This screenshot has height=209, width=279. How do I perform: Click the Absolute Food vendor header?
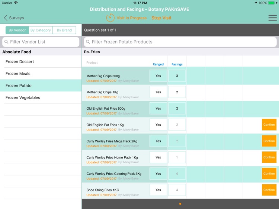[17, 52]
